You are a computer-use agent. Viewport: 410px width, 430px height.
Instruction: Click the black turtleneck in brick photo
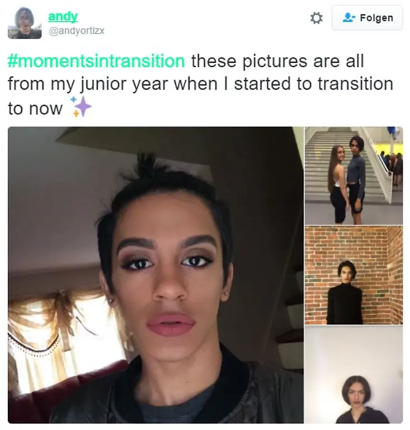(x=345, y=304)
